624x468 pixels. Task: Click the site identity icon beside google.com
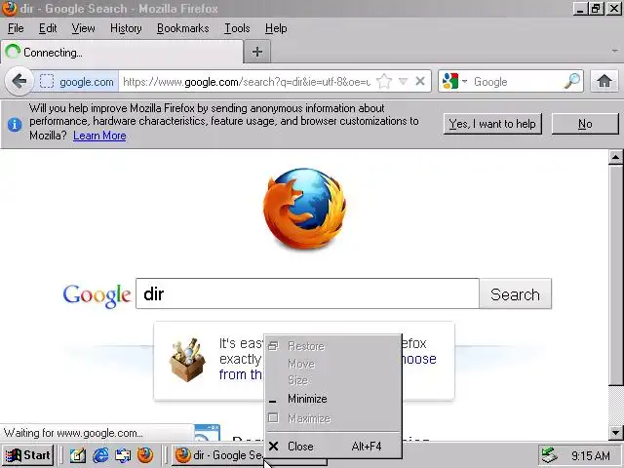tap(47, 82)
